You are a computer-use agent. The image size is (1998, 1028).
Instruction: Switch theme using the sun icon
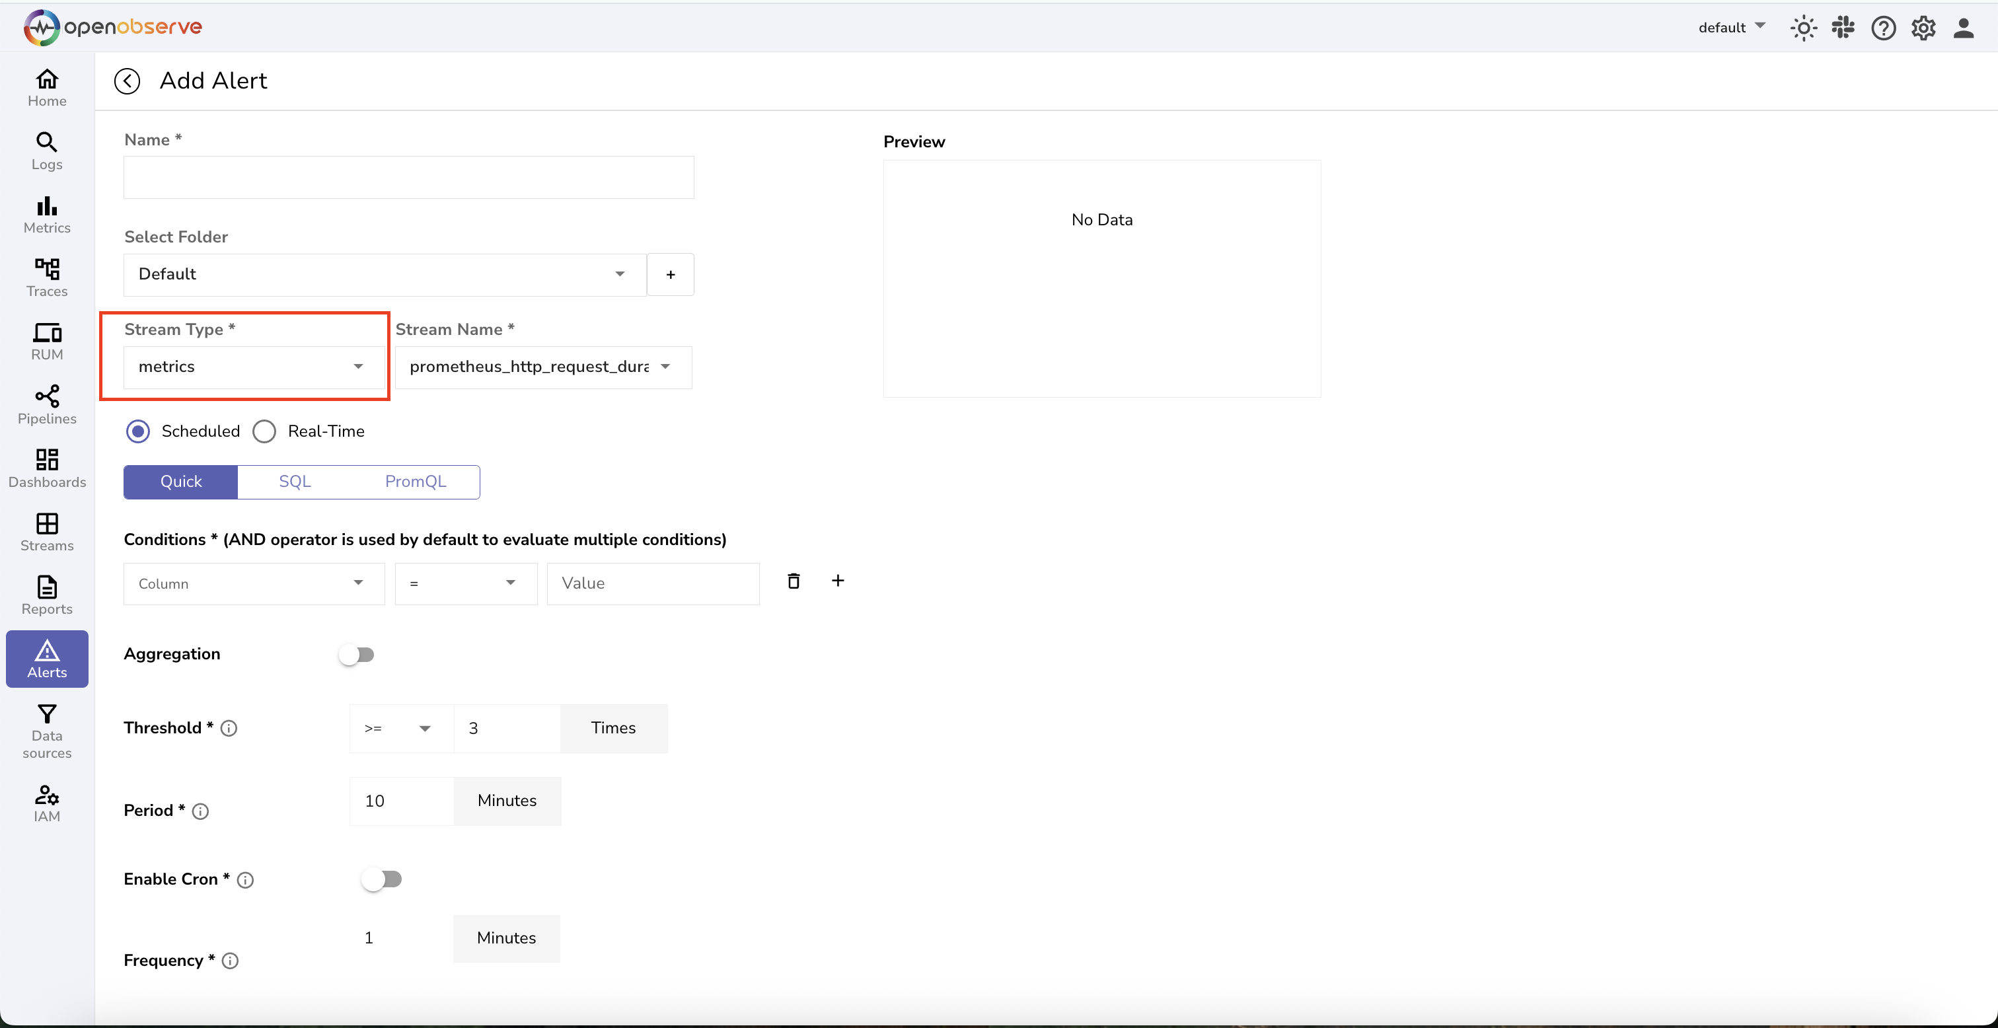(1803, 28)
